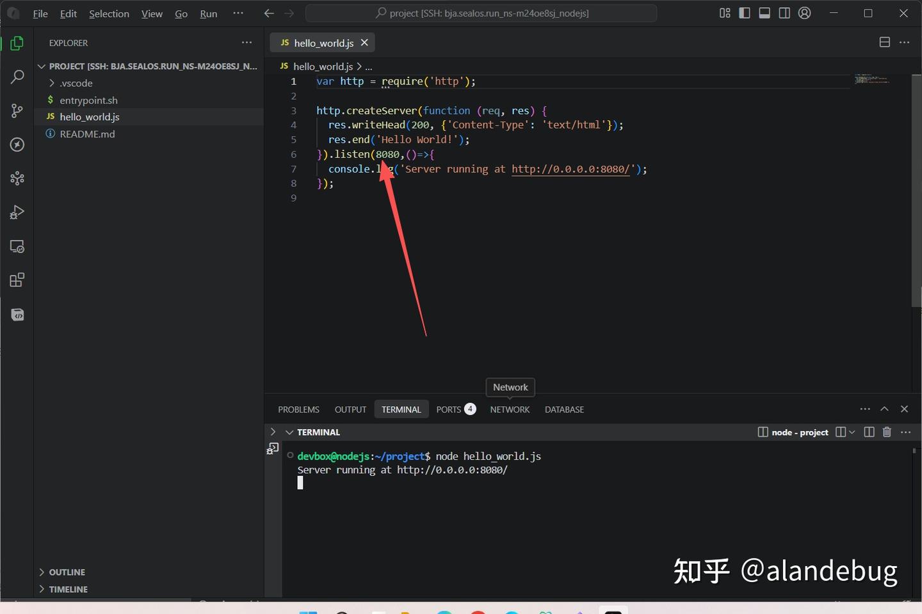Select the Explorer icon in the activity bar
This screenshot has height=614, width=922.
[17, 43]
